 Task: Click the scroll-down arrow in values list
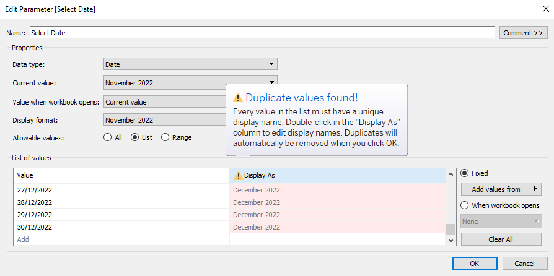tap(451, 240)
